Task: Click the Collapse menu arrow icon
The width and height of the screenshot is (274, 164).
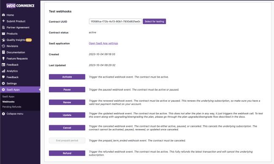Action: pos(3,114)
